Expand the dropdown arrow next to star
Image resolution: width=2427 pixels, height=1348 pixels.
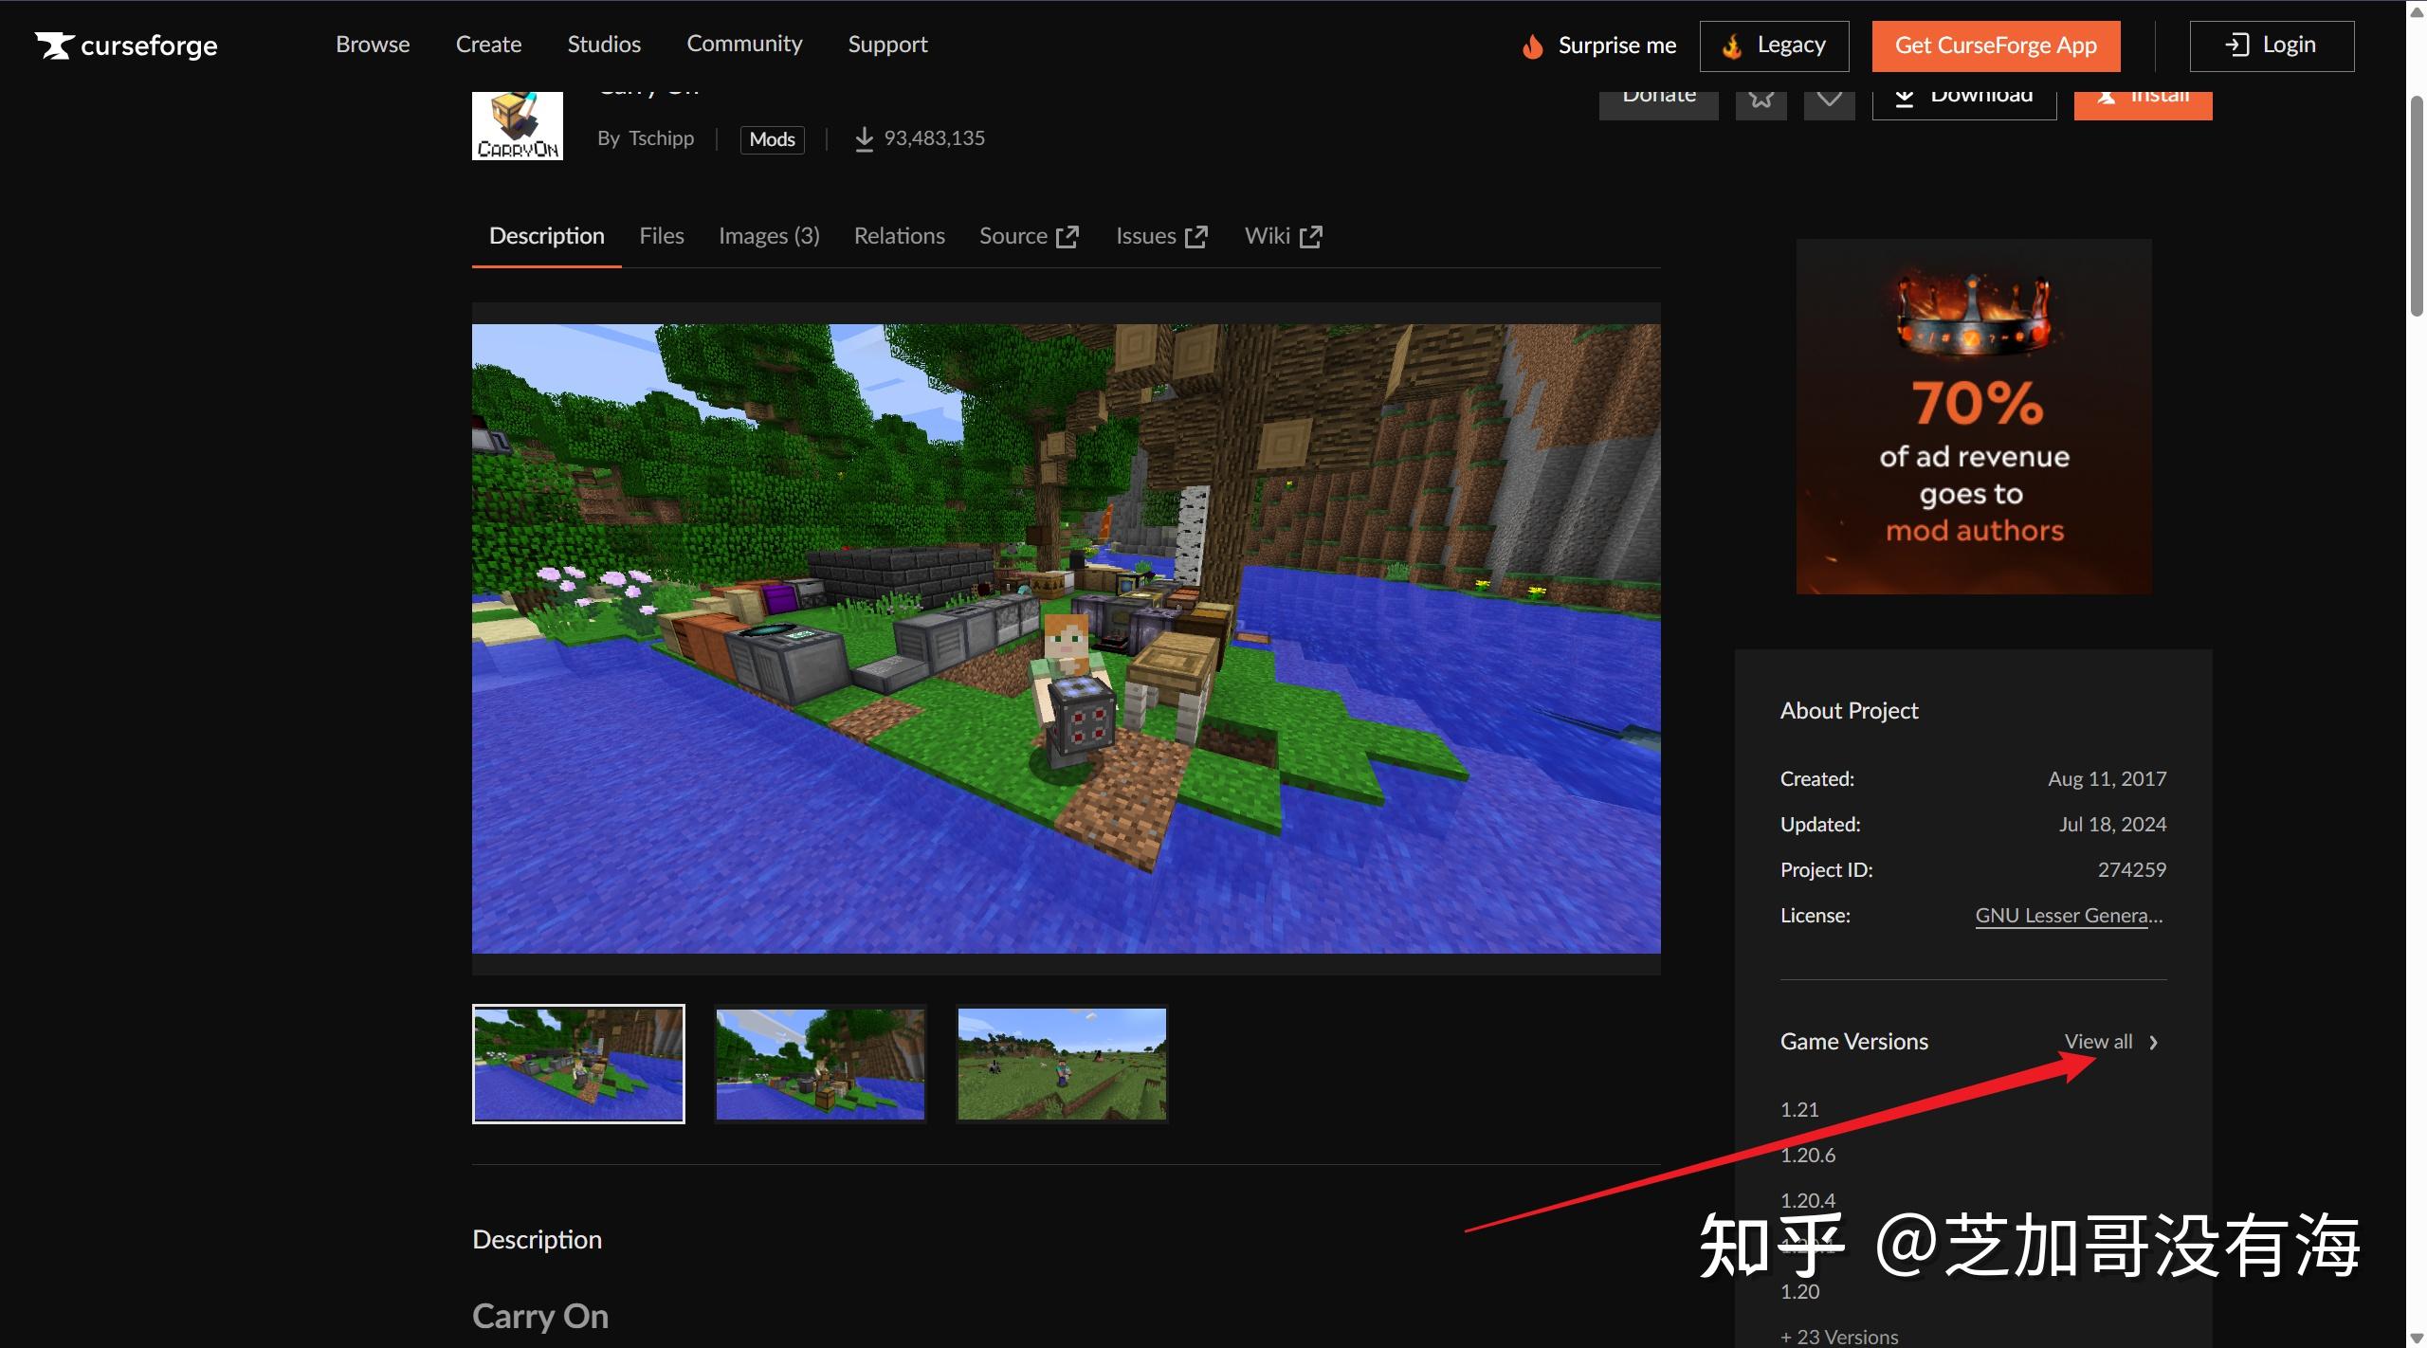[x=1830, y=104]
